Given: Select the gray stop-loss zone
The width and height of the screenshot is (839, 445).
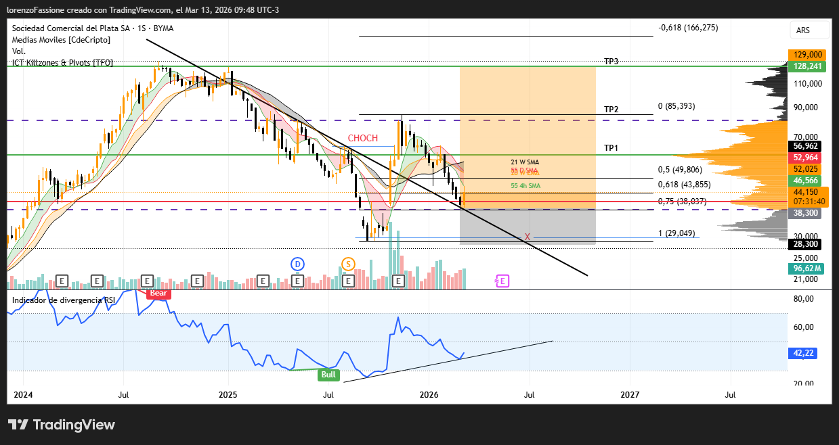Looking at the screenshot, I should (x=528, y=227).
